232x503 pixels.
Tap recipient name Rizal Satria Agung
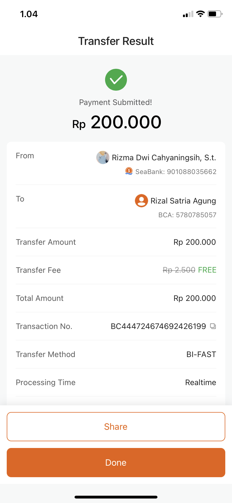point(183,201)
